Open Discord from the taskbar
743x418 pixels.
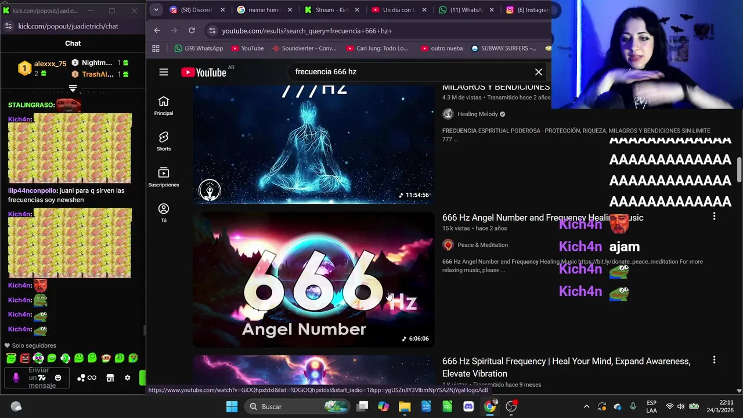[x=468, y=406]
